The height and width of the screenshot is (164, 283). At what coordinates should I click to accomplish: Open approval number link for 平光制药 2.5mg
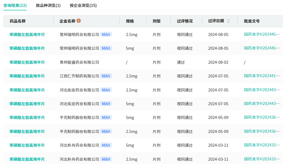click(x=262, y=132)
